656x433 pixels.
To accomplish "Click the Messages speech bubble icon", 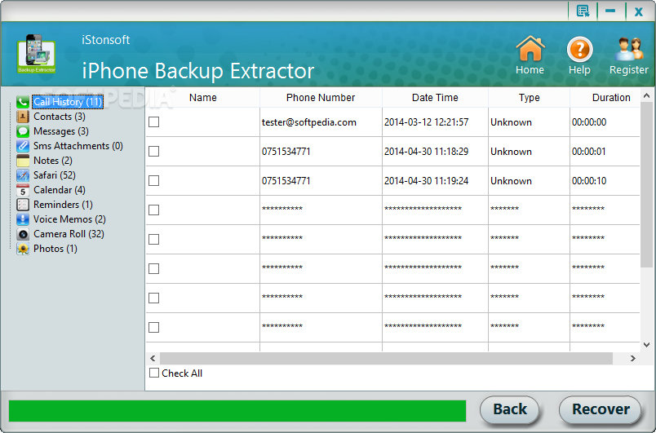I will pos(23,130).
